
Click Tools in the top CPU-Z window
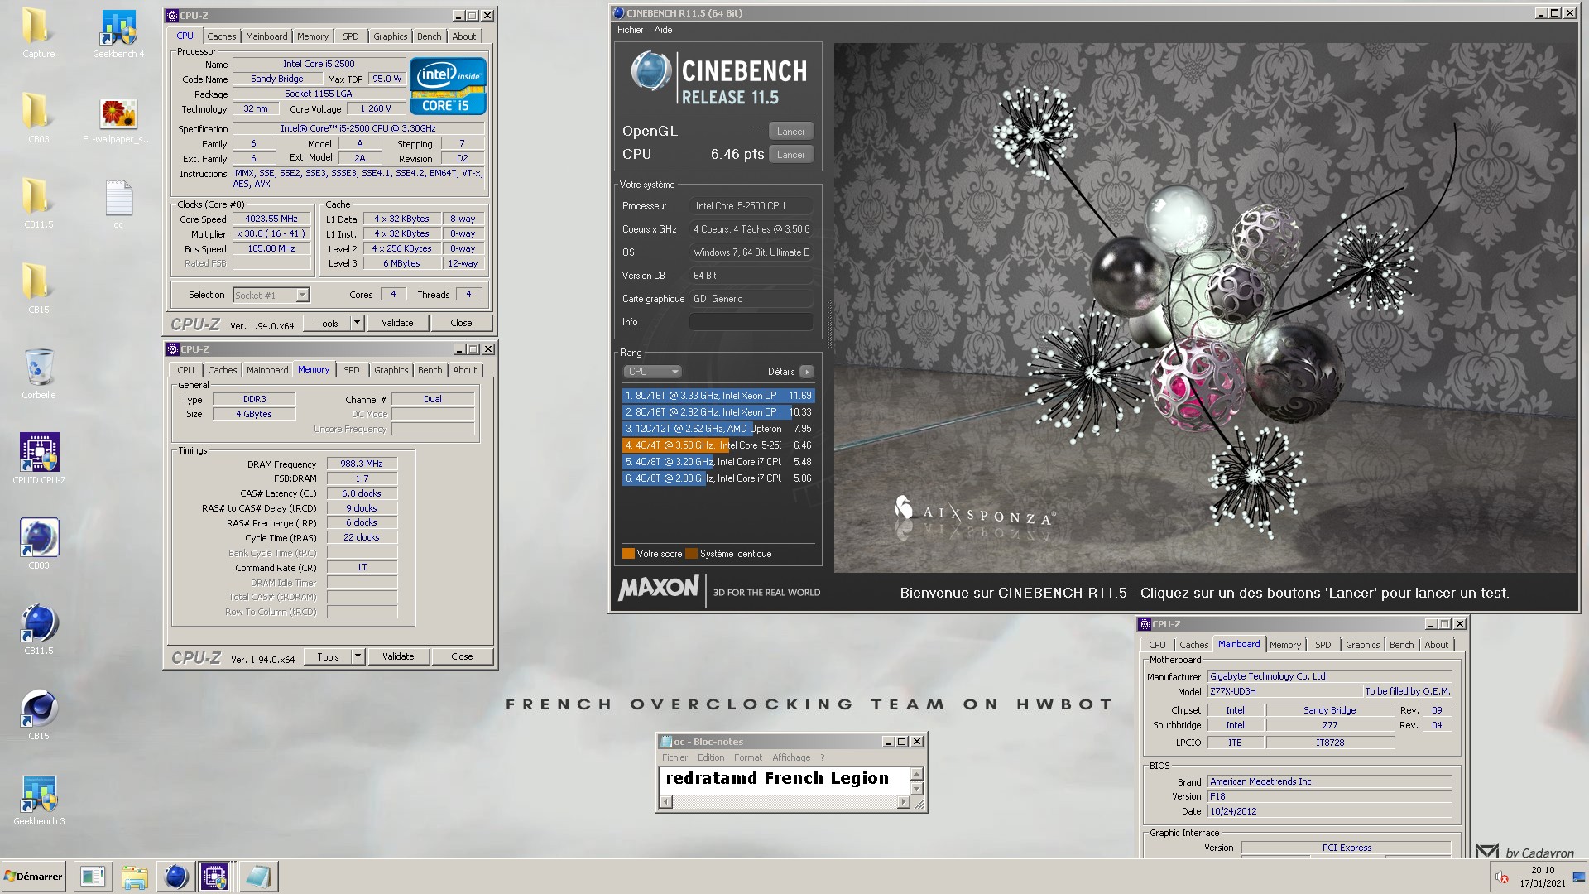327,323
